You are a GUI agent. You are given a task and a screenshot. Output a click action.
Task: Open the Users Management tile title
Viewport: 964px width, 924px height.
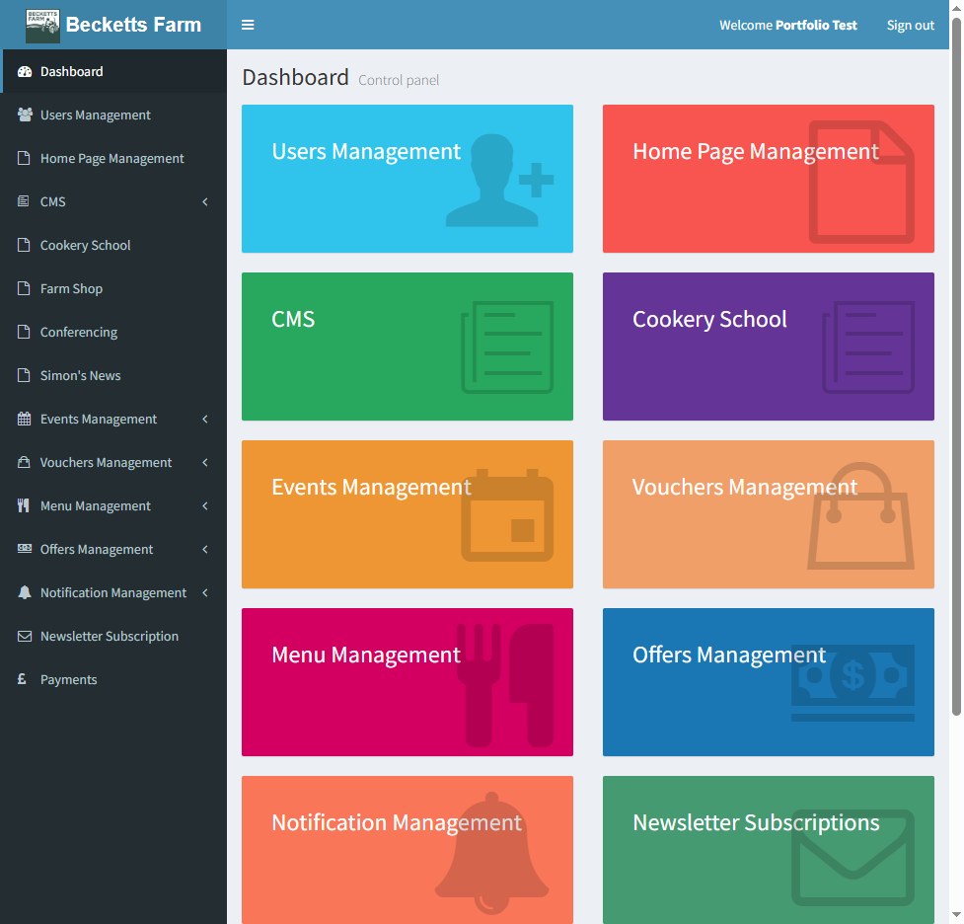366,151
